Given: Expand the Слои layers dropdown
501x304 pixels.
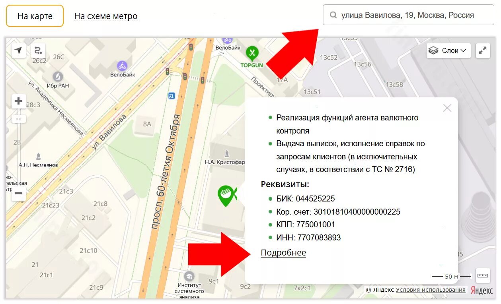Looking at the screenshot, I should 448,51.
